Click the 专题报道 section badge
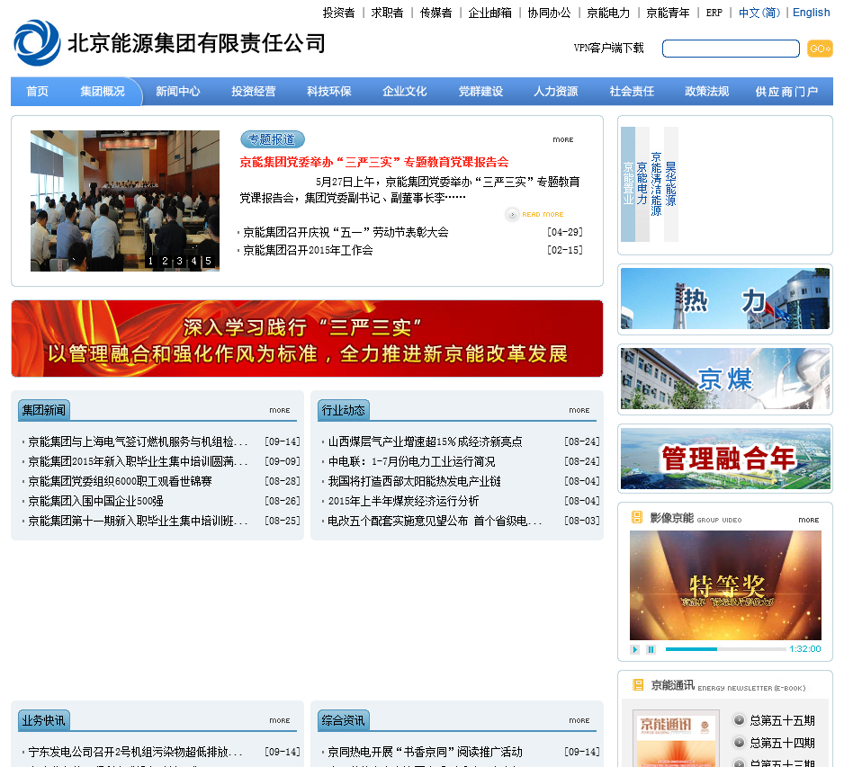Screen dimensions: 844x767 pos(273,139)
